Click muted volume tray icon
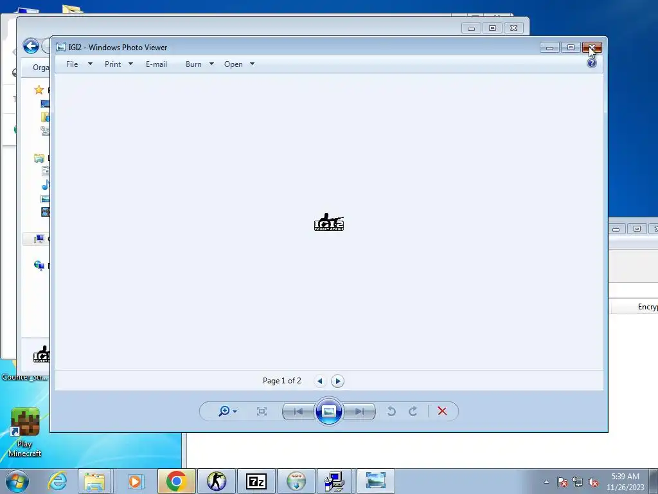 pyautogui.click(x=593, y=482)
